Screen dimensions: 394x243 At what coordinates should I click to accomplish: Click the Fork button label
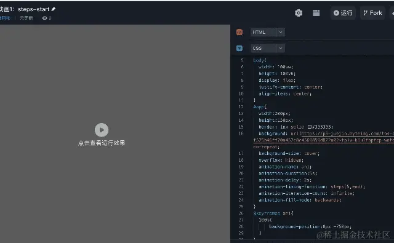pos(376,13)
